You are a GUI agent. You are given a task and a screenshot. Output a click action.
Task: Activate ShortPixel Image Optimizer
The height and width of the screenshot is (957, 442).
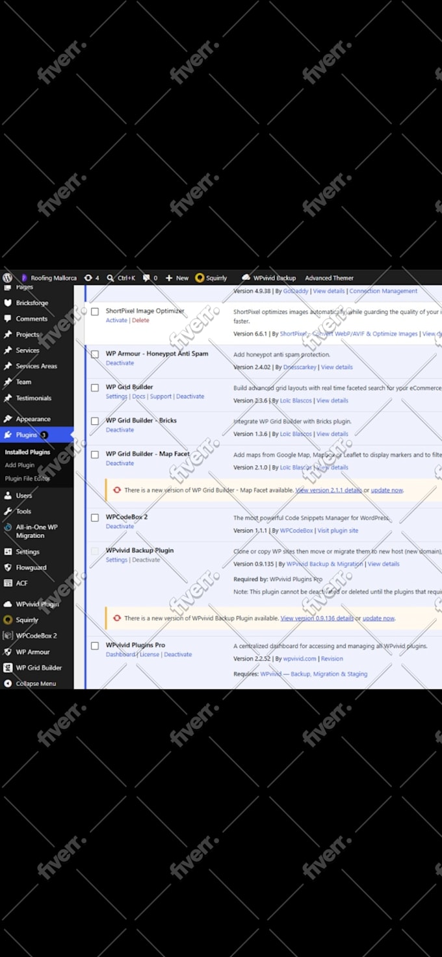116,320
